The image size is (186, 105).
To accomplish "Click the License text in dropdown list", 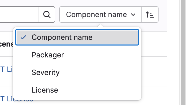I will point(45,90).
